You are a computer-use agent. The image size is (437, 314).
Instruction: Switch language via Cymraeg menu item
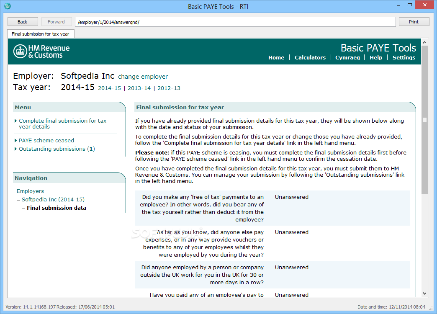(x=347, y=57)
